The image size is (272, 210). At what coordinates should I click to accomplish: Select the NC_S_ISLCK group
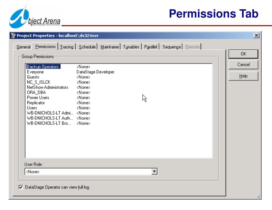[x=39, y=82]
